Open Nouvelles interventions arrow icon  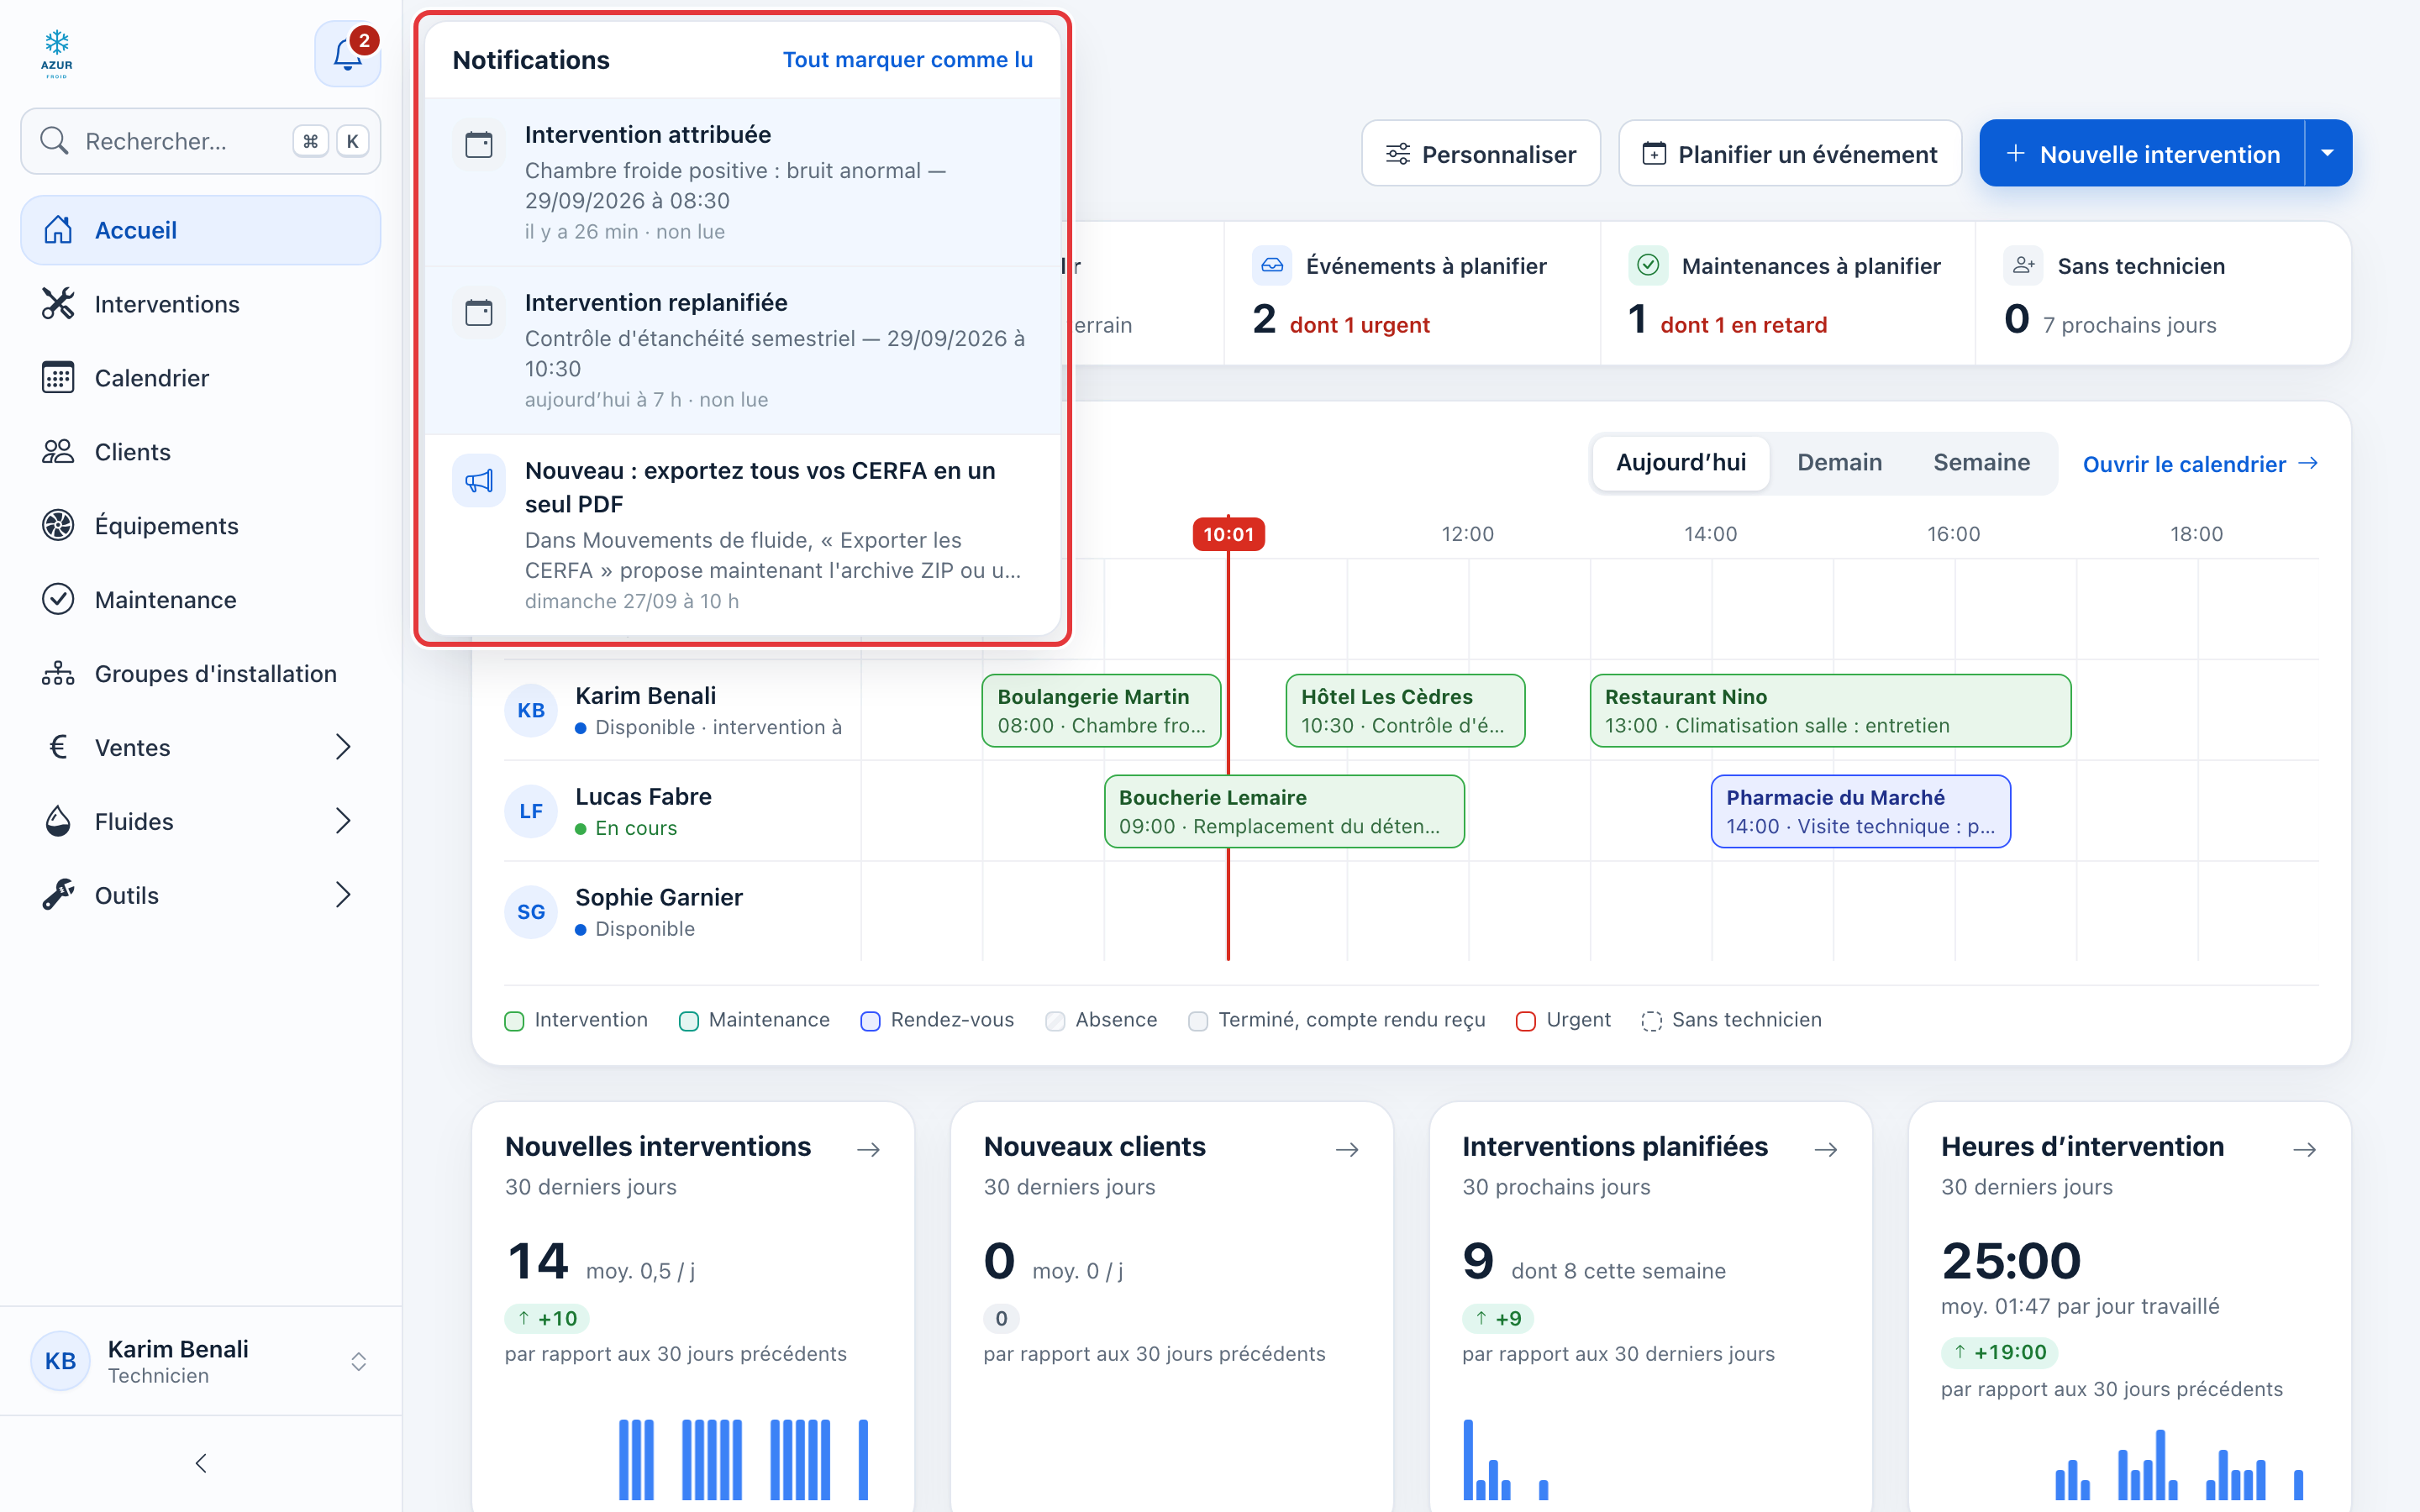point(868,1149)
